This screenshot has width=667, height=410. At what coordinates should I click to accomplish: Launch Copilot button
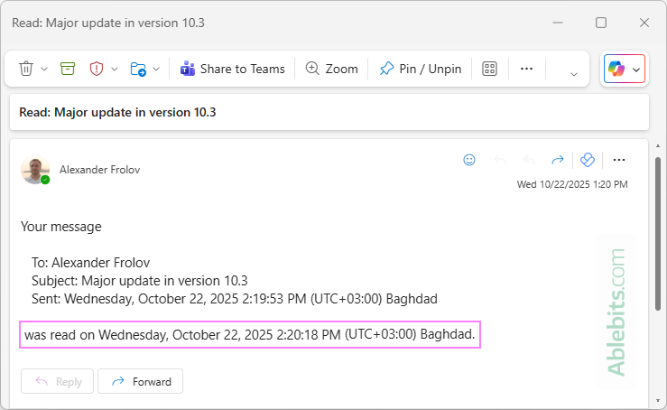pyautogui.click(x=616, y=69)
